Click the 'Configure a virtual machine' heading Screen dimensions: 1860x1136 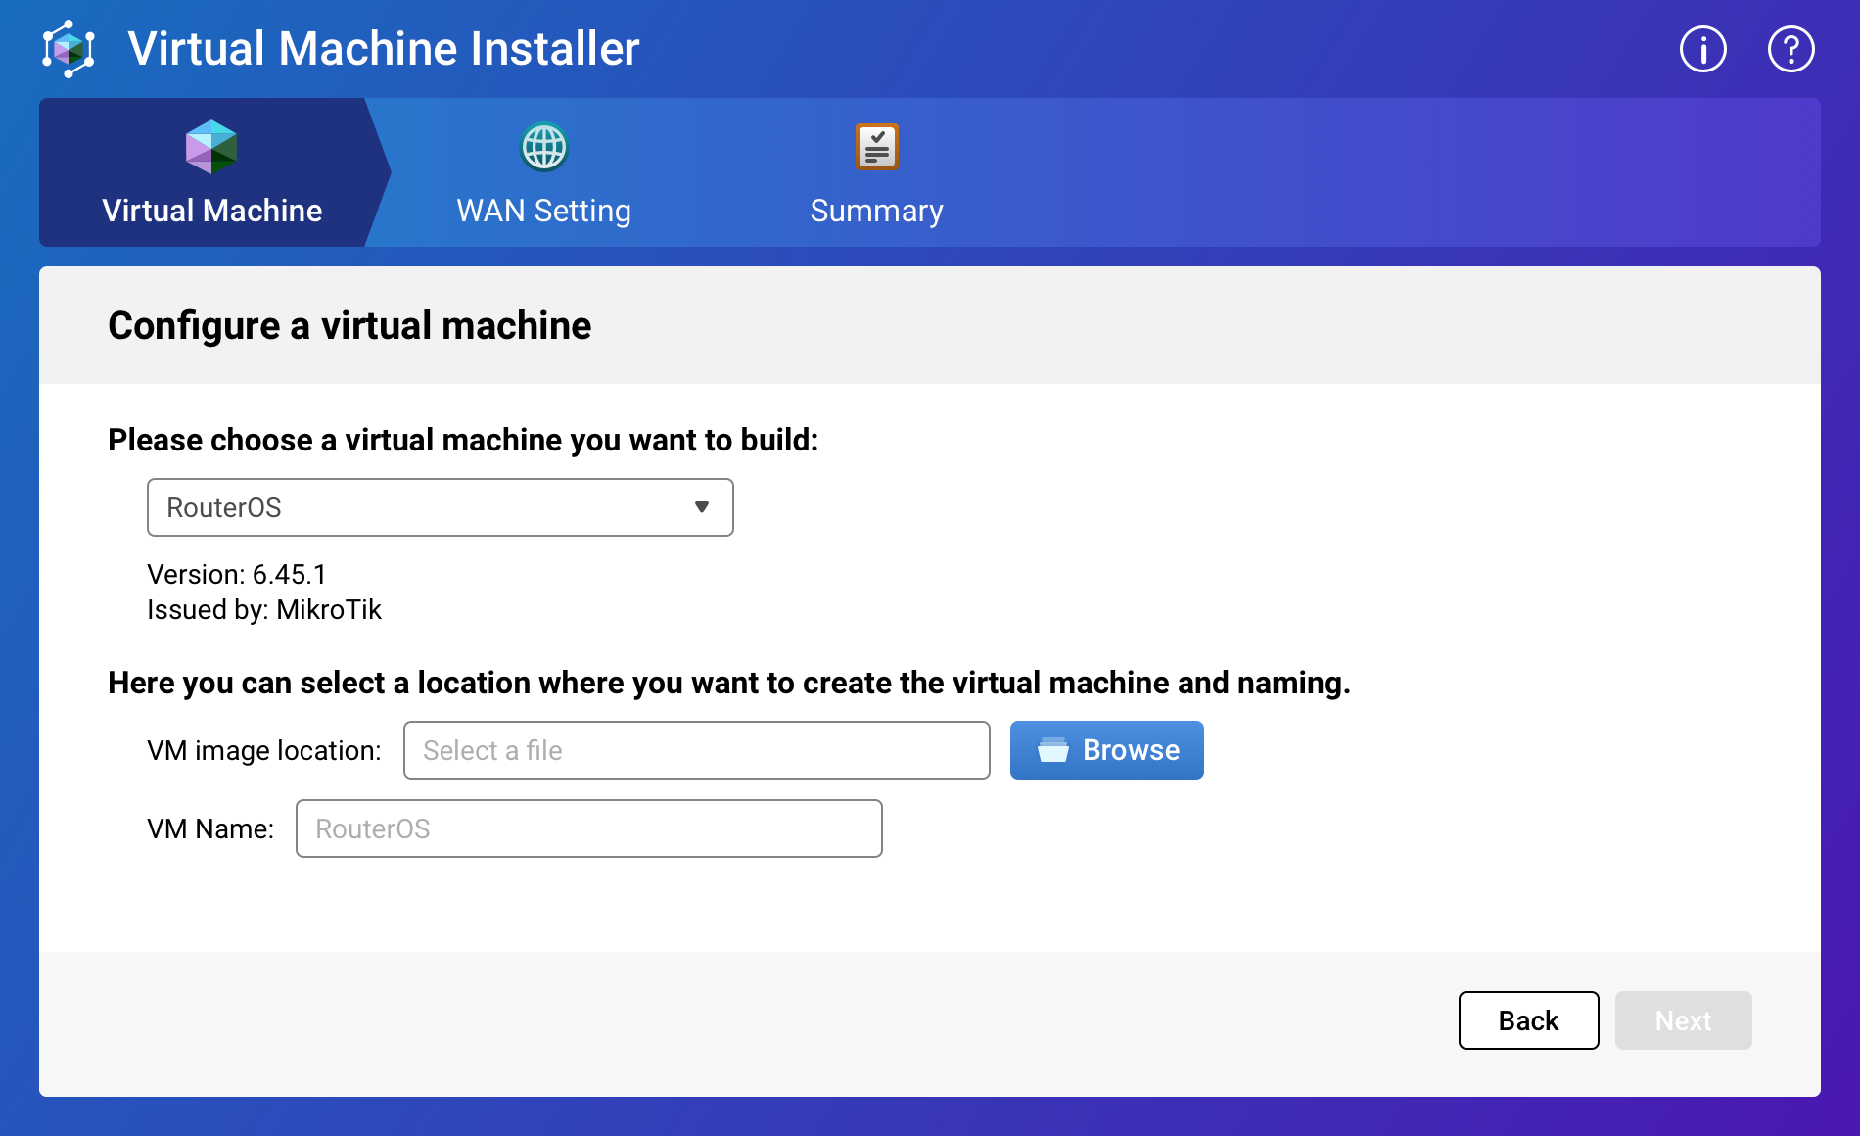[349, 326]
